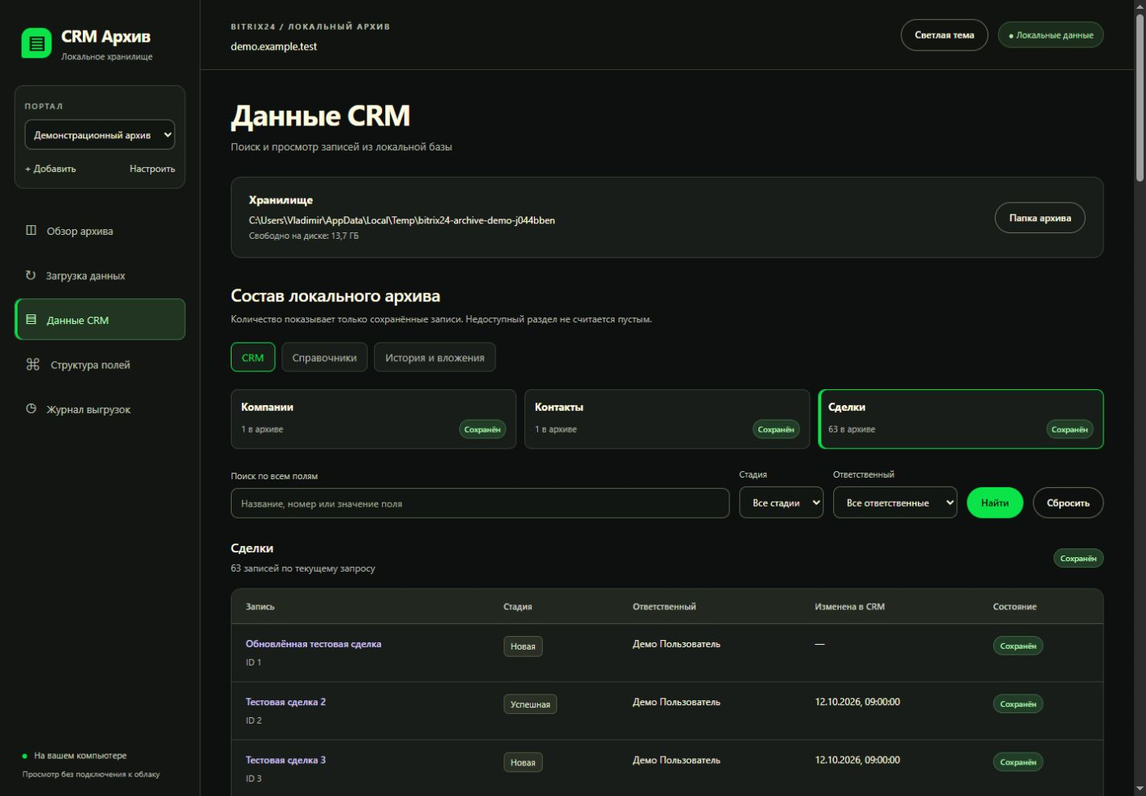This screenshot has height=796, width=1146.
Task: Select the Сделки archive card
Action: (x=961, y=419)
